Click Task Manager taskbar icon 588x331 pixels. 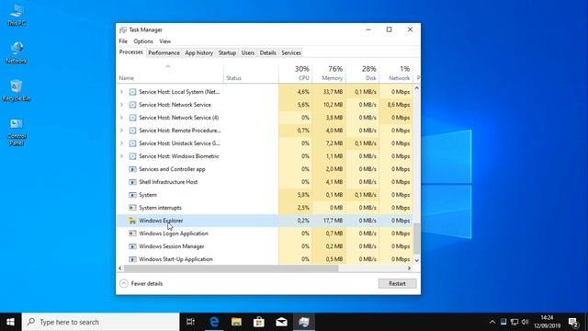tap(304, 322)
